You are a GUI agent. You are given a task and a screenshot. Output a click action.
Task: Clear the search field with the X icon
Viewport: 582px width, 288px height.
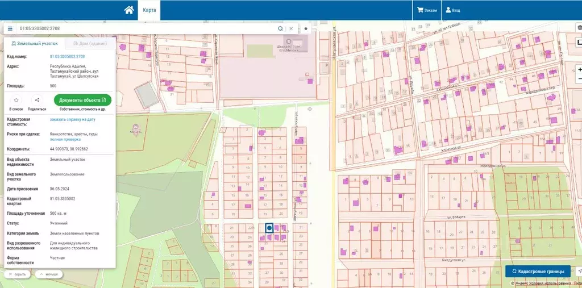coord(291,28)
